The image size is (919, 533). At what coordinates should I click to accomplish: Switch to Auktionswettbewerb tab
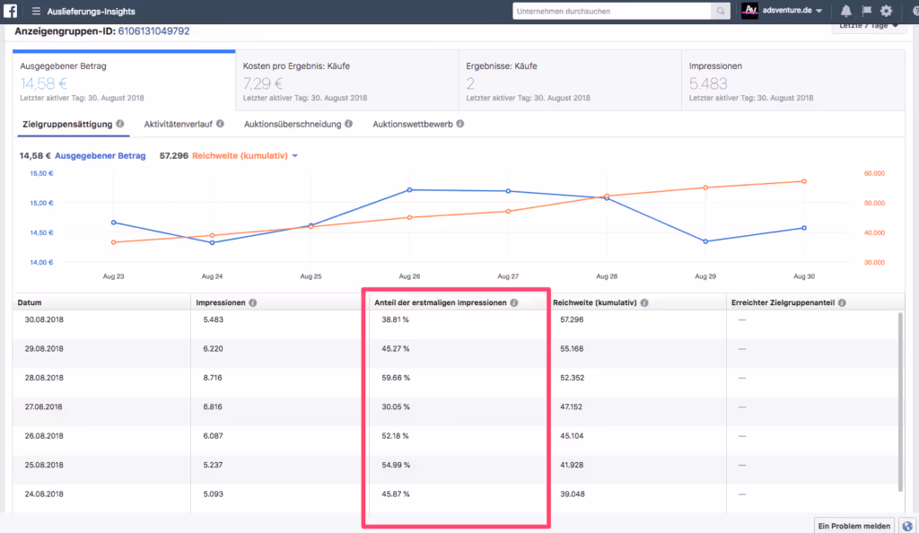coord(413,124)
